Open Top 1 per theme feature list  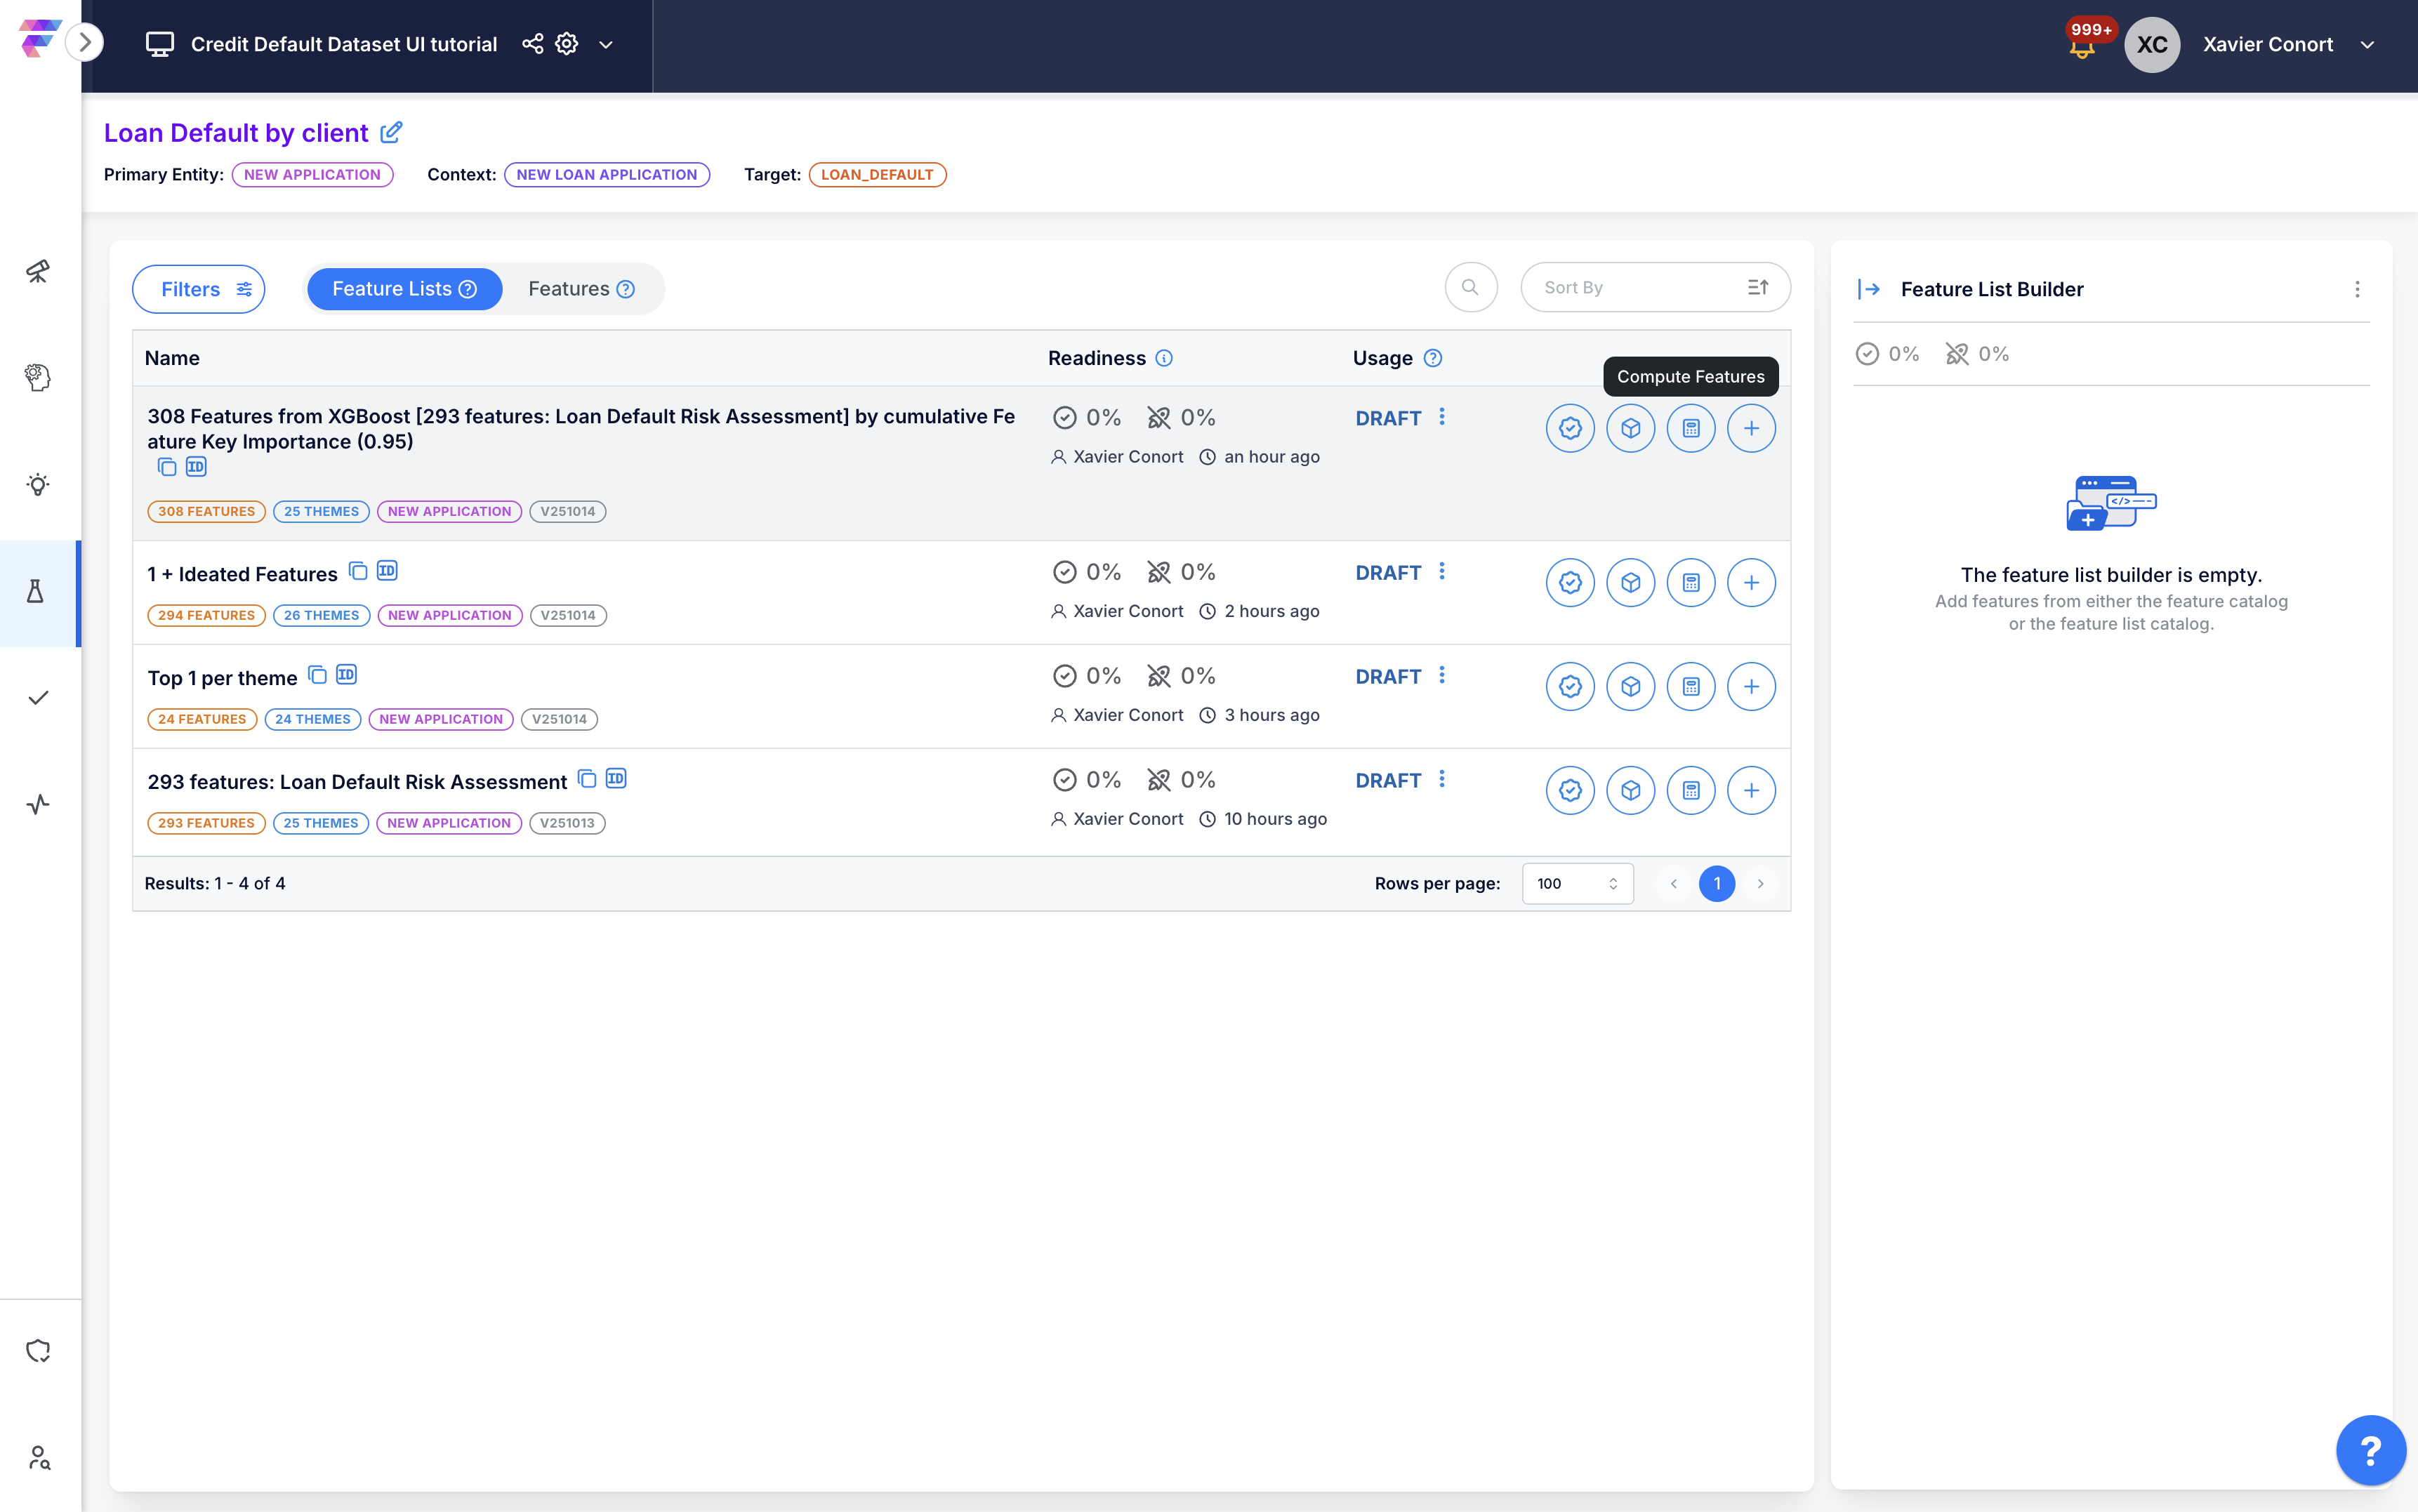coord(222,678)
